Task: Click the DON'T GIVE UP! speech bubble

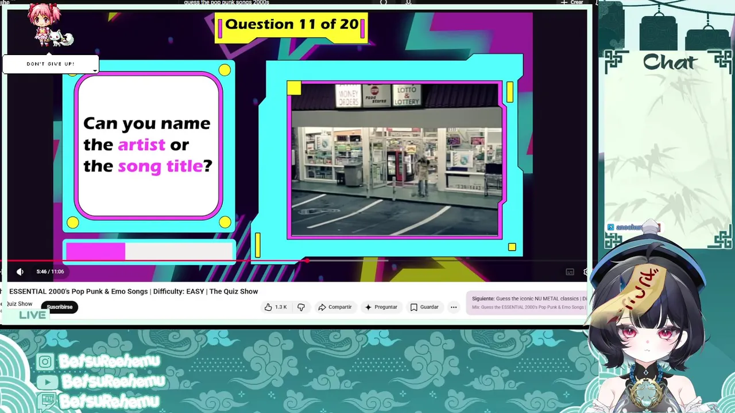Action: 51,64
